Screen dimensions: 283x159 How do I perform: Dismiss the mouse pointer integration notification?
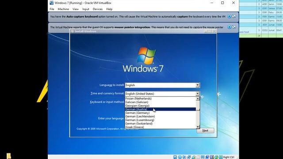click(x=229, y=27)
